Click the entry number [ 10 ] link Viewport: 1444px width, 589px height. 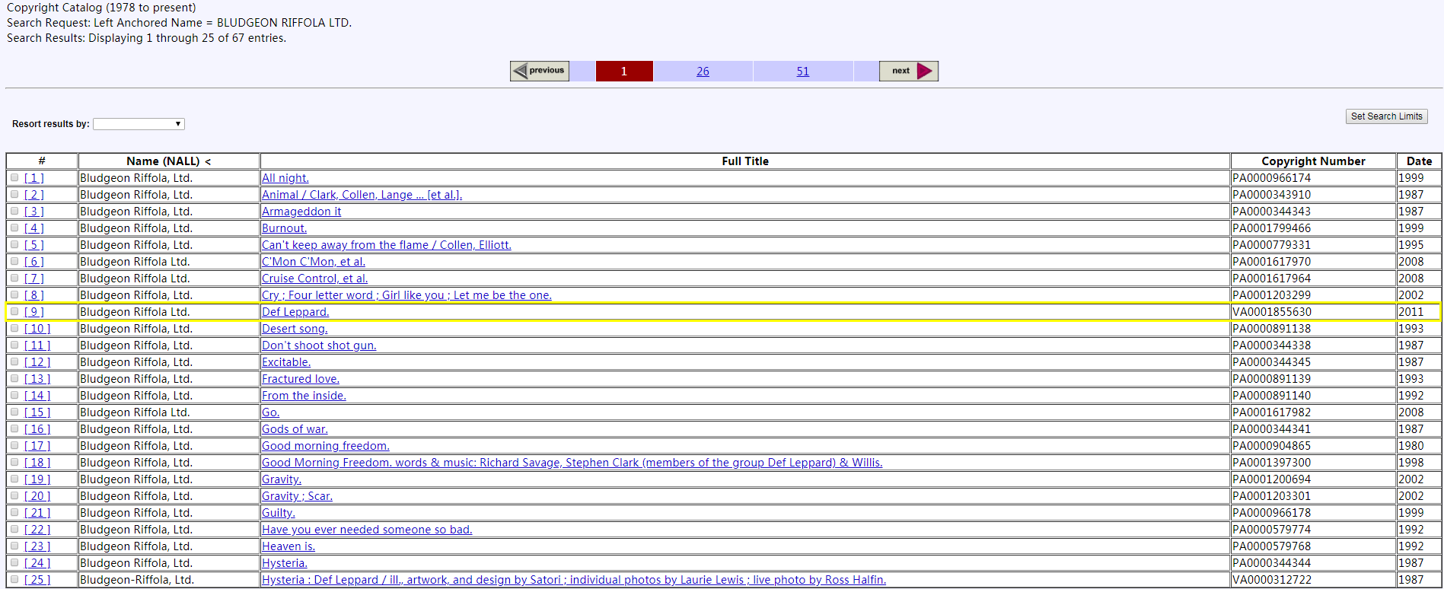37,329
